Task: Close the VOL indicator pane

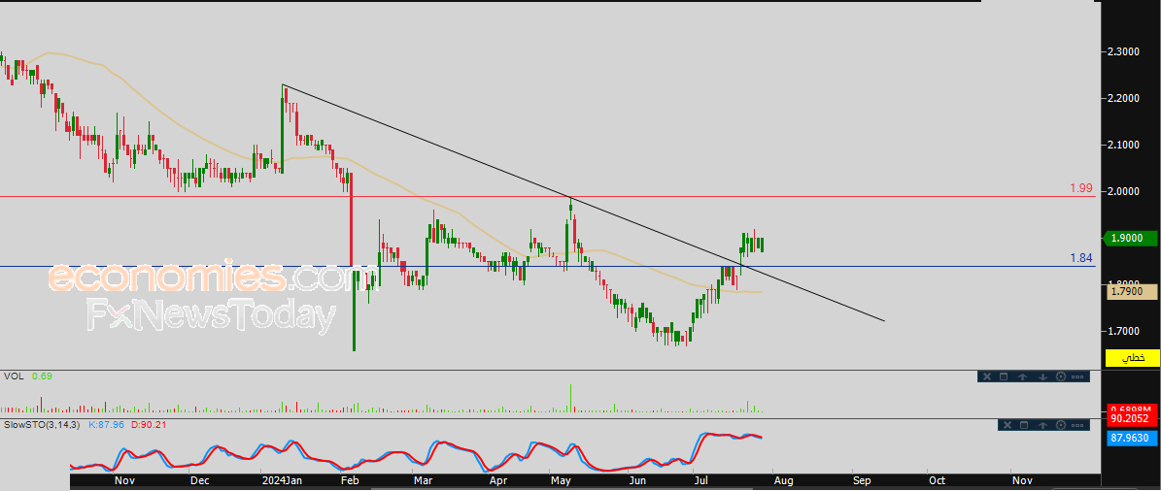Action: coord(987,376)
